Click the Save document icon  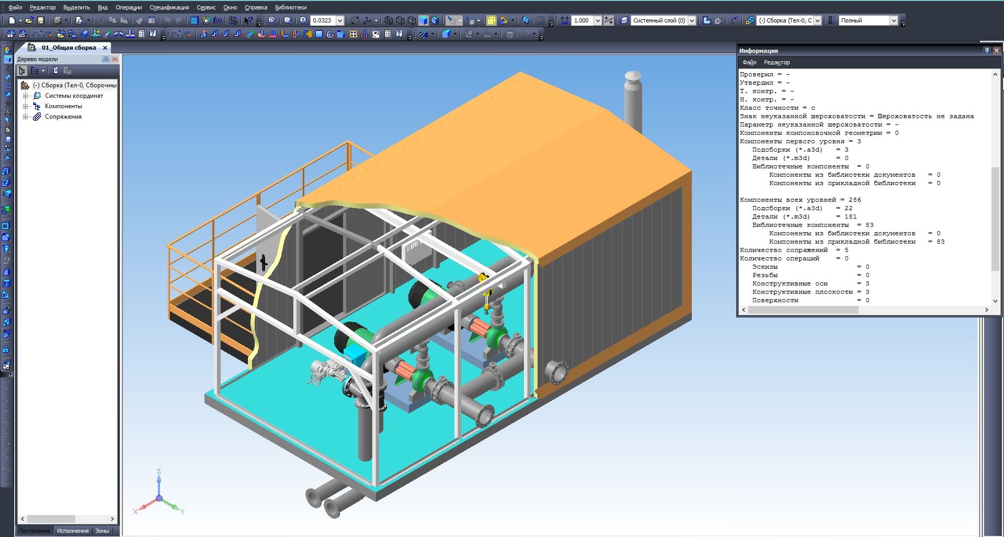click(41, 20)
